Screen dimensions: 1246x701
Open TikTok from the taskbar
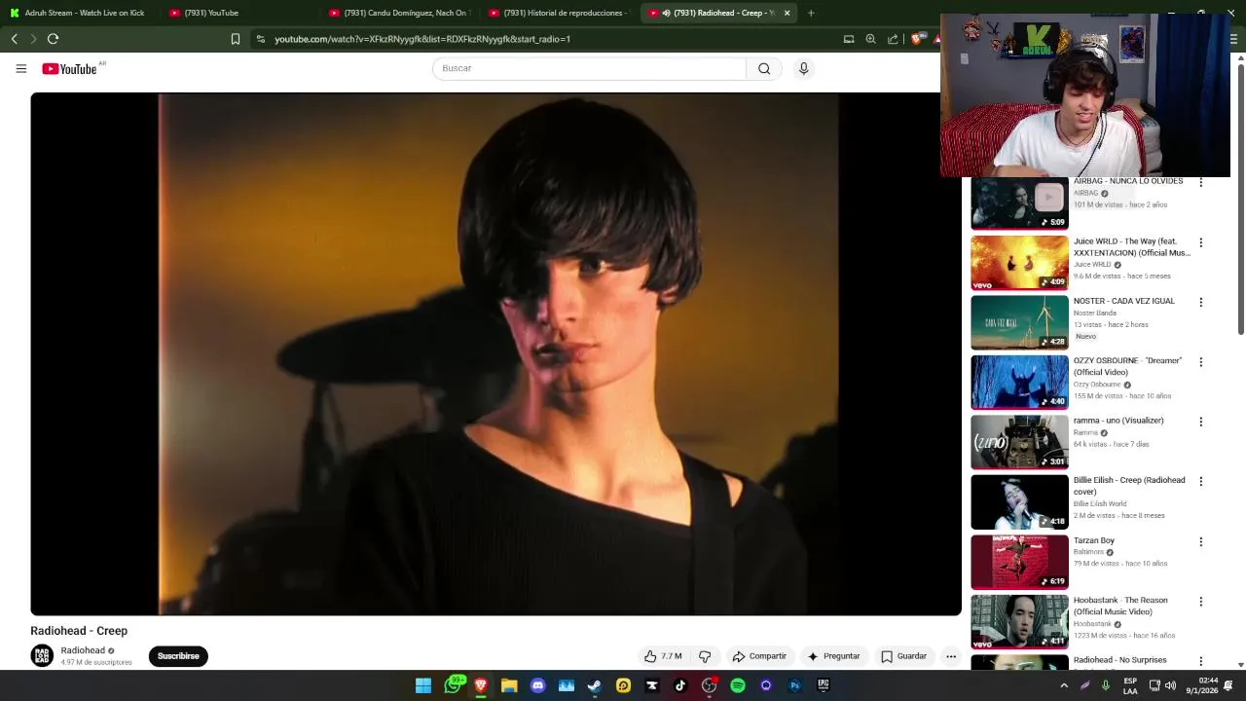pos(680,685)
